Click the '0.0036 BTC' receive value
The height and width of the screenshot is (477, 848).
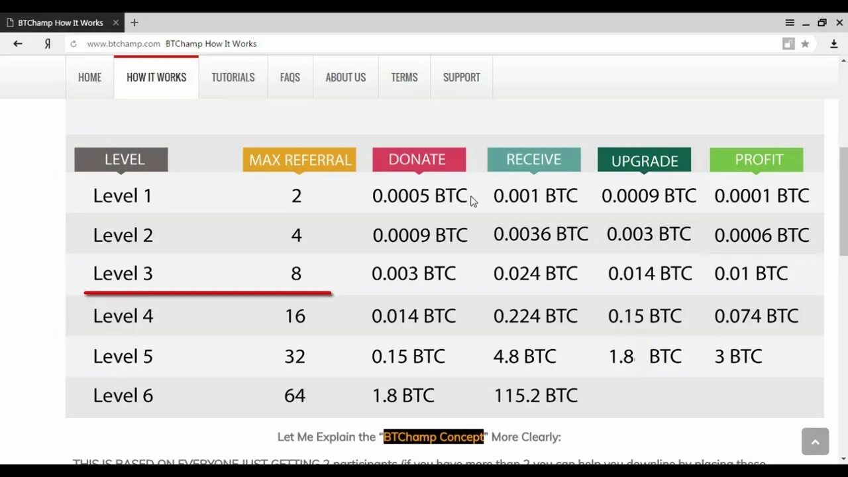[x=541, y=234]
